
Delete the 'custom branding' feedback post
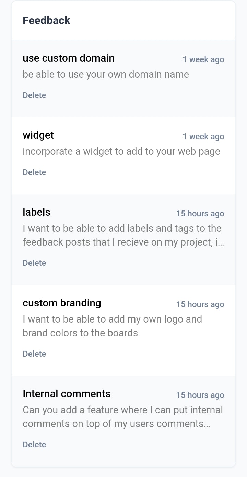coord(34,354)
